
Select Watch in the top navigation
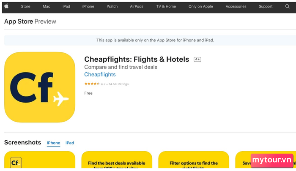point(112,6)
